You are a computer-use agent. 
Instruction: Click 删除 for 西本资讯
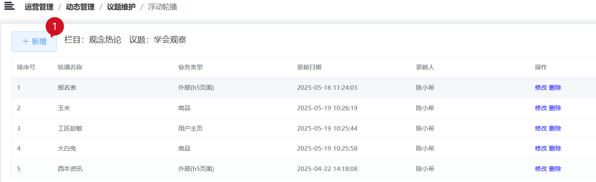(x=555, y=169)
